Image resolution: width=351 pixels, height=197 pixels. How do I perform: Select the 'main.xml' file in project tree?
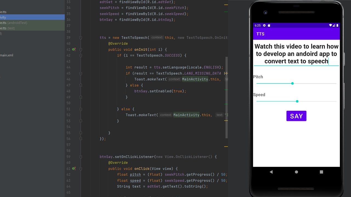(7, 55)
